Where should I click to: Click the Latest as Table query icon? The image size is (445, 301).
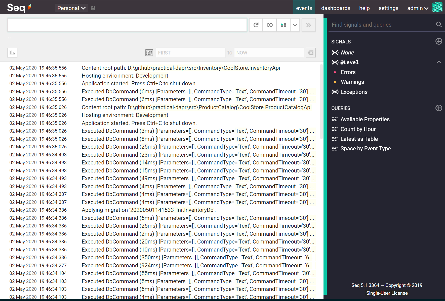point(335,139)
